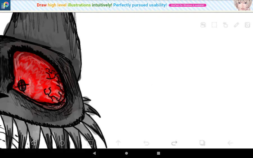Go back with the left arrow
Image resolution: width=253 pixels, height=158 pixels.
[230, 143]
